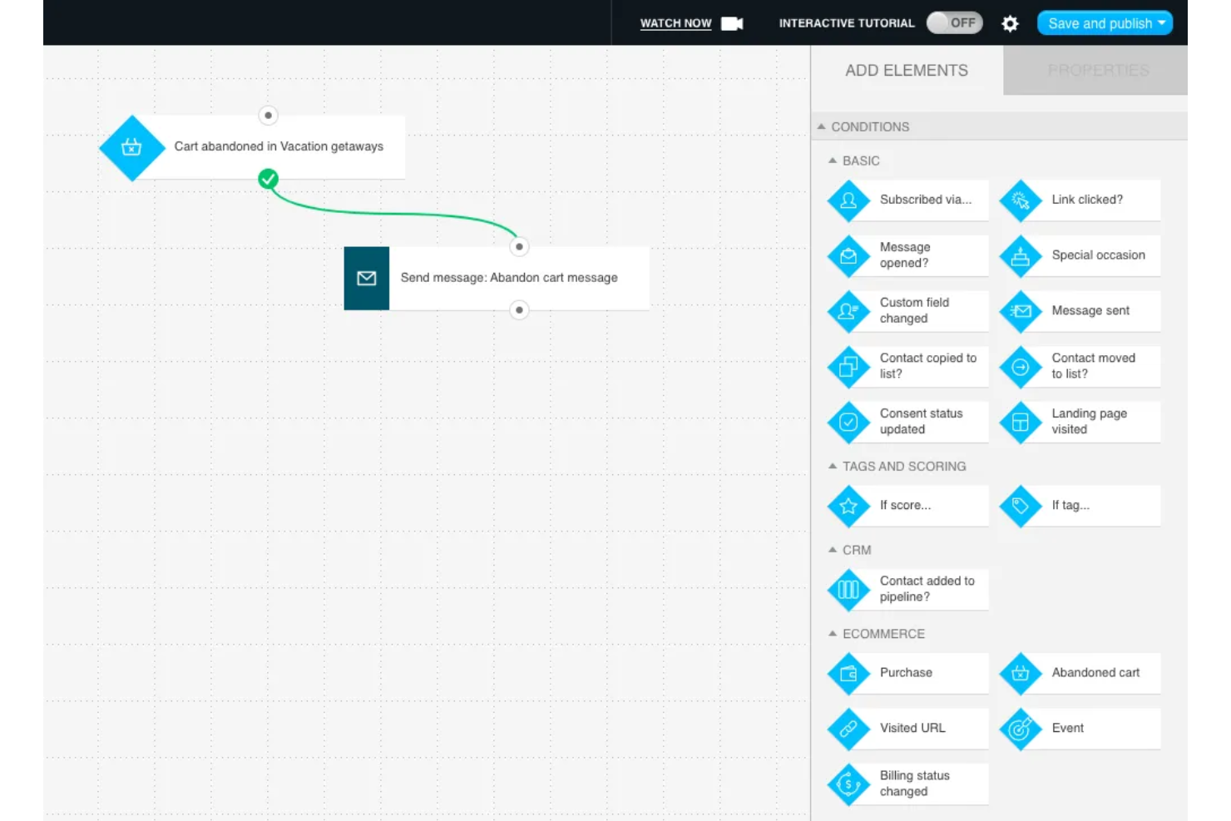Select the Purchase condition element
This screenshot has width=1231, height=821.
click(907, 674)
